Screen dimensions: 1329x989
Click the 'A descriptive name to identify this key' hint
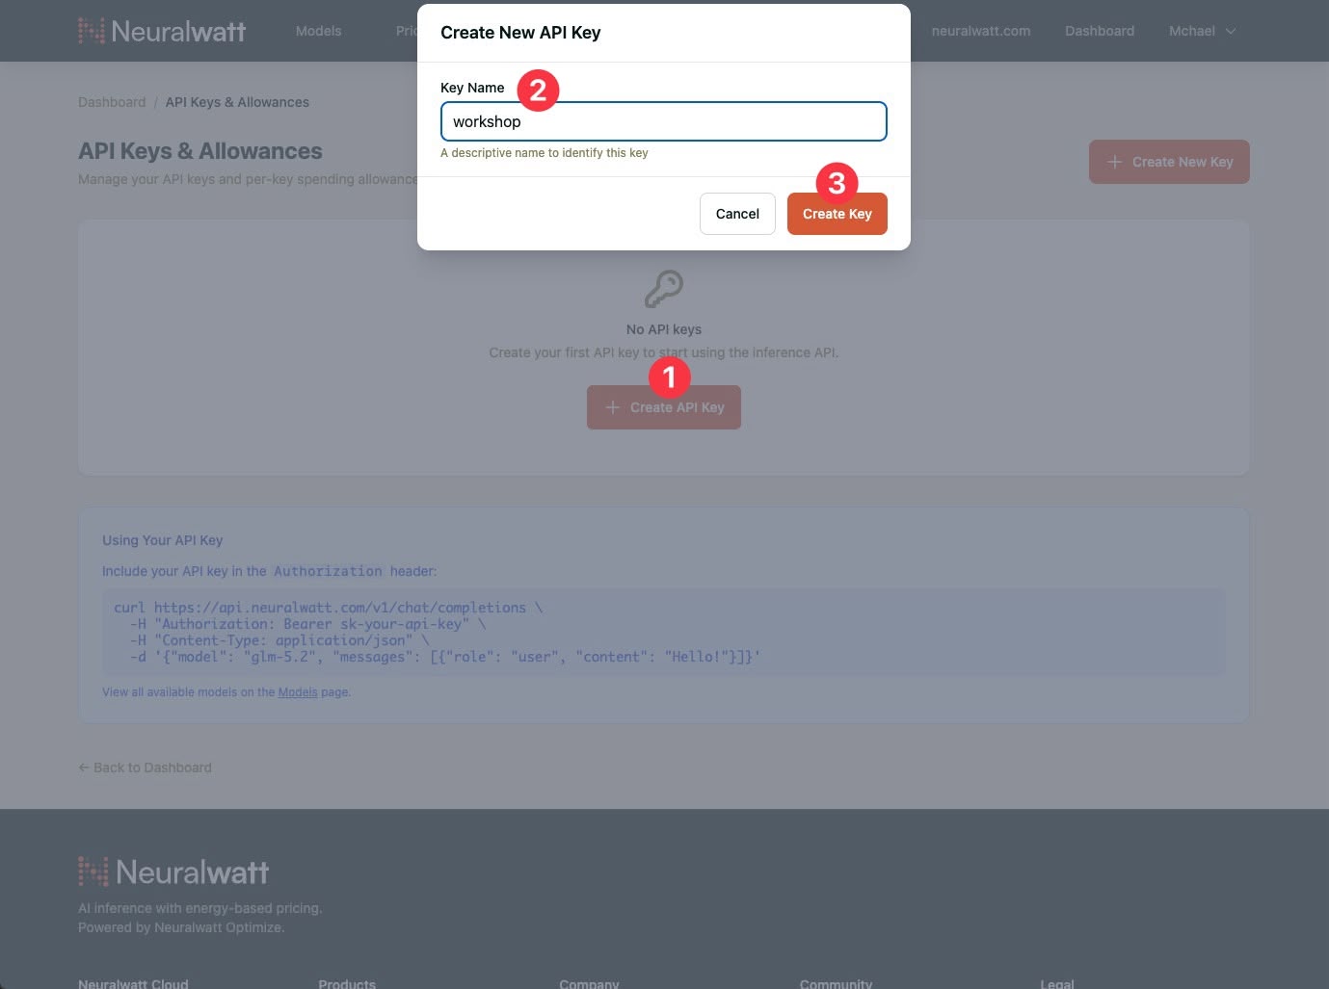pos(544,153)
